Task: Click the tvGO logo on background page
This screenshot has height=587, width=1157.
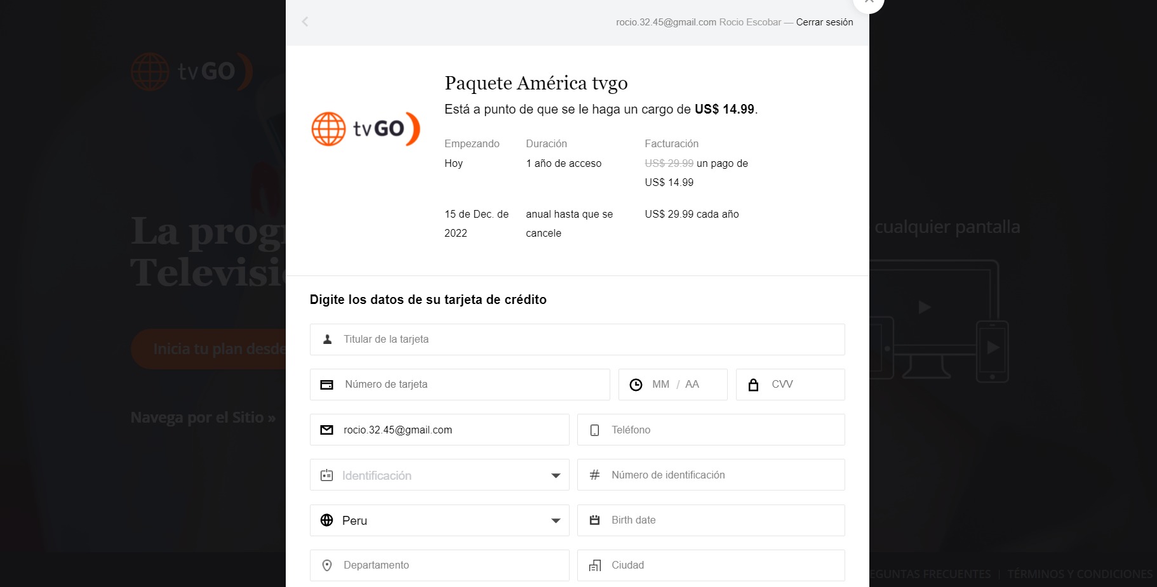Action: pyautogui.click(x=192, y=71)
